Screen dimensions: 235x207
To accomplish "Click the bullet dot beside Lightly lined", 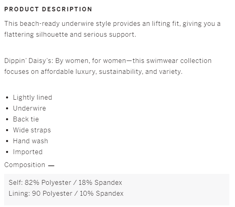I will coord(7,98).
